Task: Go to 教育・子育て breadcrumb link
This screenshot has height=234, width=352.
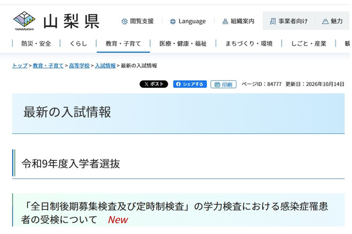Action: coord(48,66)
